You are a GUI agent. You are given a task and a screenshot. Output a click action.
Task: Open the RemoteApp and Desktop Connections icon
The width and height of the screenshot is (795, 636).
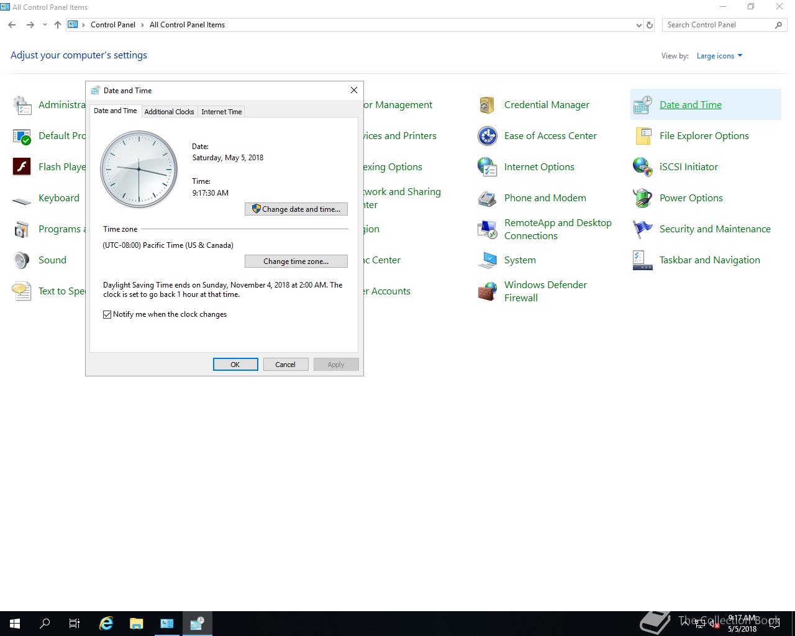pos(487,229)
